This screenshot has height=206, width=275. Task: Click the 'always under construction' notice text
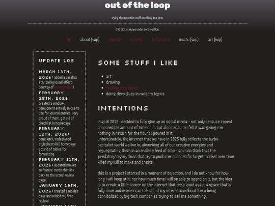click(137, 30)
